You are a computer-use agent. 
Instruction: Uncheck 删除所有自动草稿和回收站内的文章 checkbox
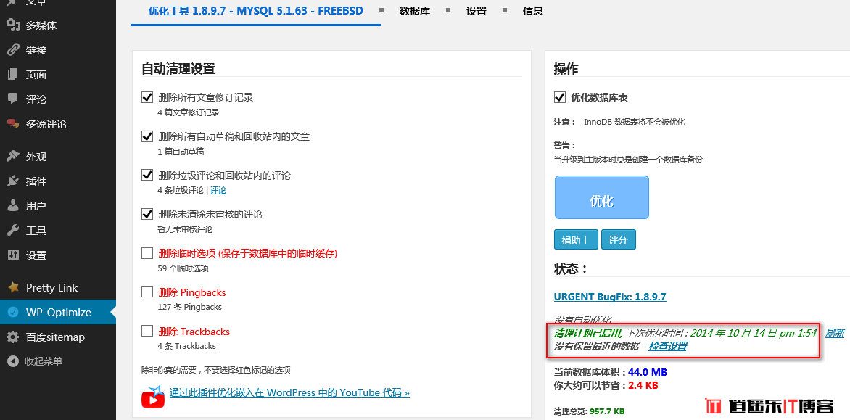coord(147,136)
